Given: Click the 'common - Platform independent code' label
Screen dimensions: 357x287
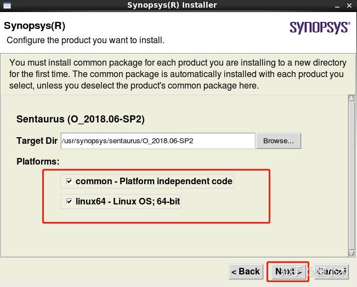Looking at the screenshot, I should click(x=154, y=181).
